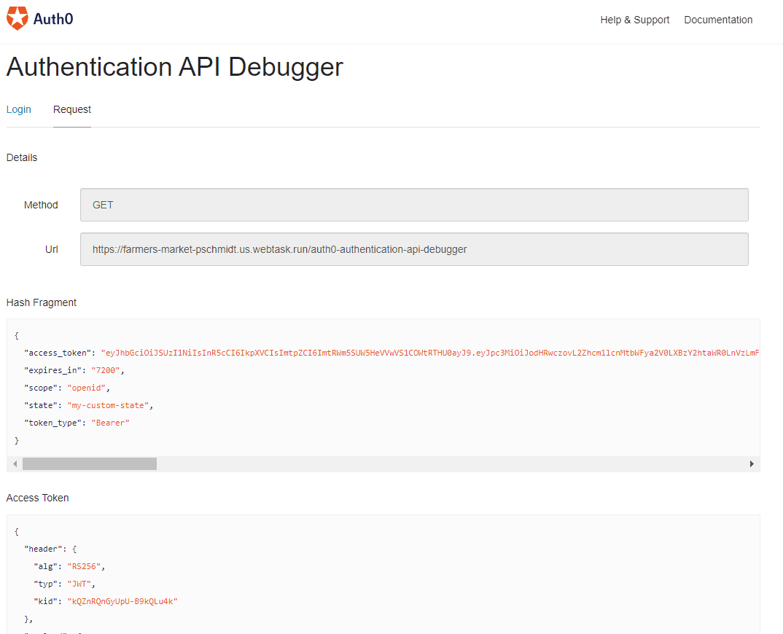The width and height of the screenshot is (783, 634).
Task: Click the "JWT" typ value
Action: 79,584
